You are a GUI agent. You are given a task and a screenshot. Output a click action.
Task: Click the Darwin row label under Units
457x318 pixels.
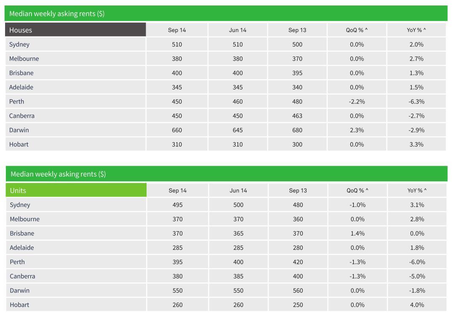click(x=20, y=290)
